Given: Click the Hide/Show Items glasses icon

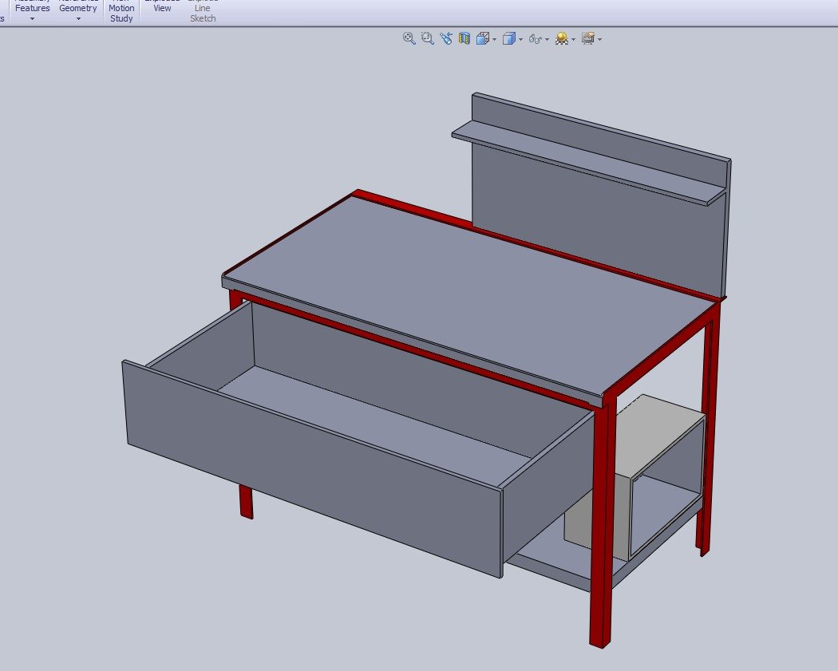Looking at the screenshot, I should click(536, 38).
